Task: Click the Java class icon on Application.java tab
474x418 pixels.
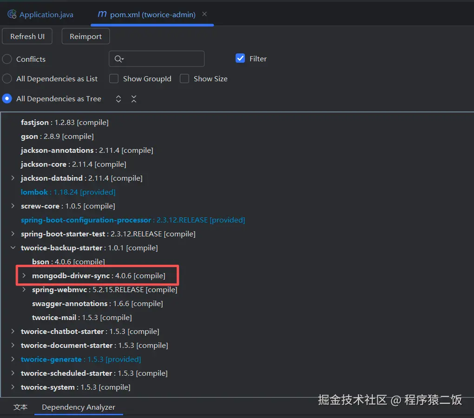Action: click(x=12, y=14)
